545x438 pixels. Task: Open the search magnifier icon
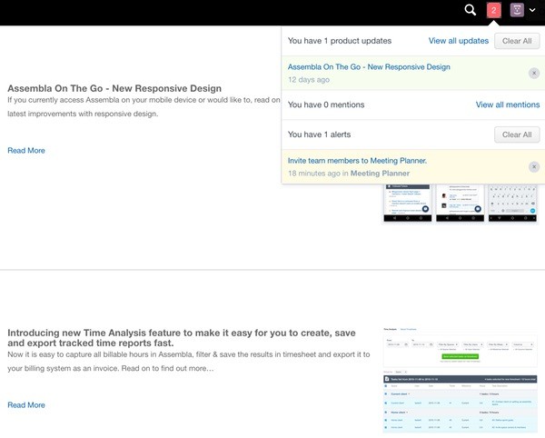click(470, 10)
